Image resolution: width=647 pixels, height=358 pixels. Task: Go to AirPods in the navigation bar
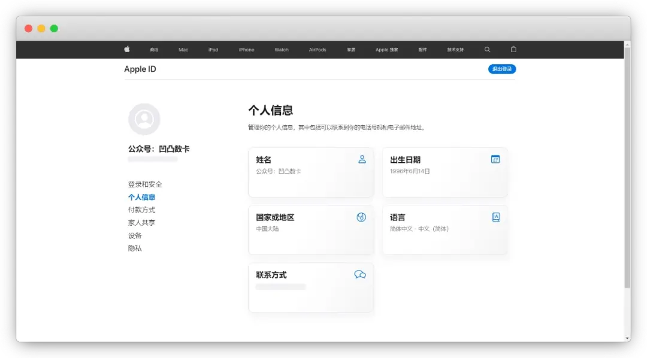point(318,50)
